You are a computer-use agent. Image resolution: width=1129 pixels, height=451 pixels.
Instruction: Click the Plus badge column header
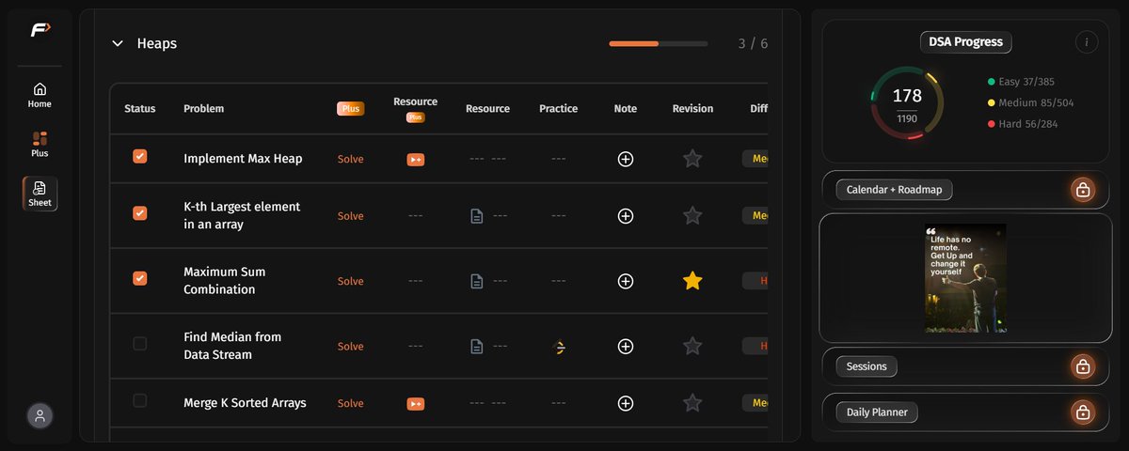[x=350, y=108]
